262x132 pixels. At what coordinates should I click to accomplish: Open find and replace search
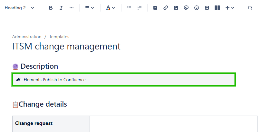tap(250, 8)
